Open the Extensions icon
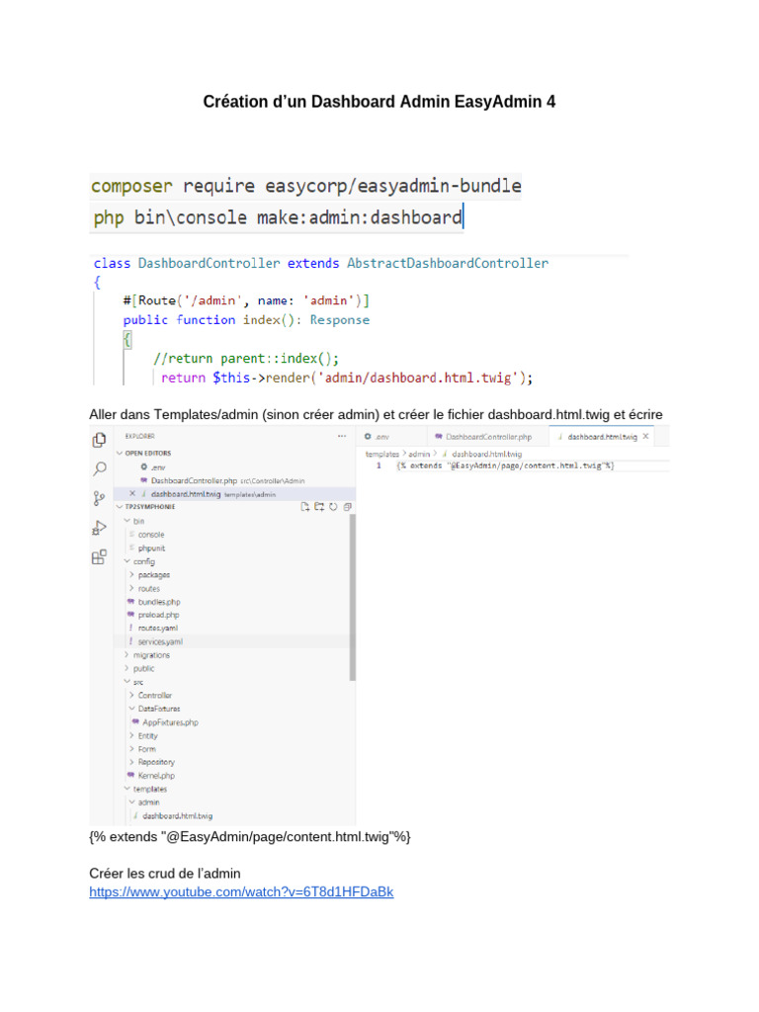The image size is (759, 1012). coord(99,557)
